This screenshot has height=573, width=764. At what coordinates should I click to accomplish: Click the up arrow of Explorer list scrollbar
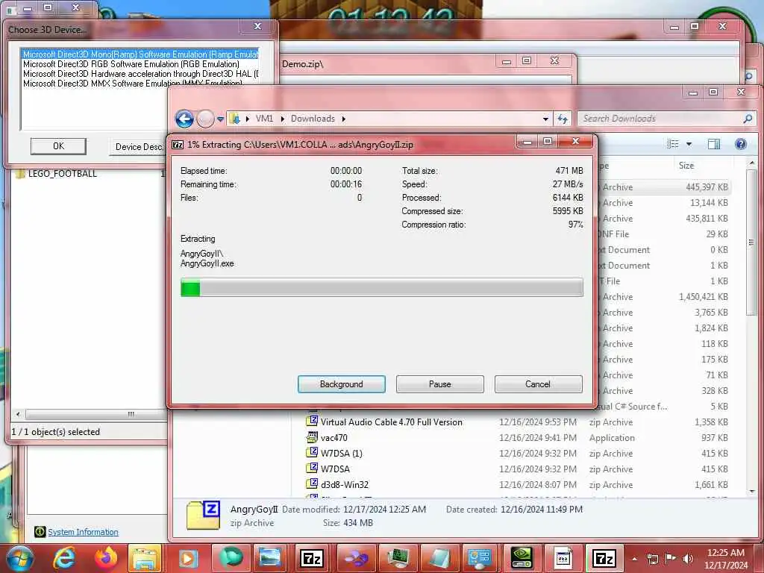pyautogui.click(x=752, y=163)
